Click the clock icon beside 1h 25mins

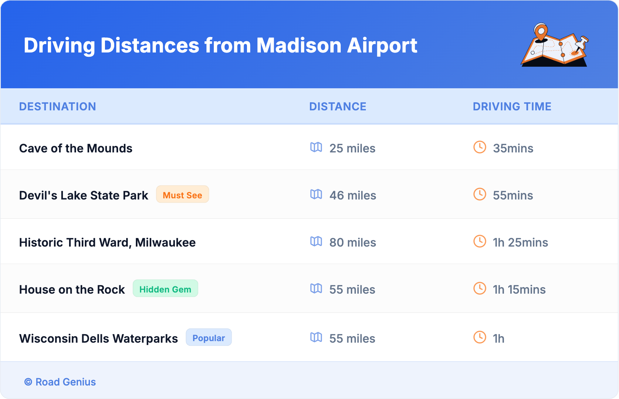click(480, 242)
